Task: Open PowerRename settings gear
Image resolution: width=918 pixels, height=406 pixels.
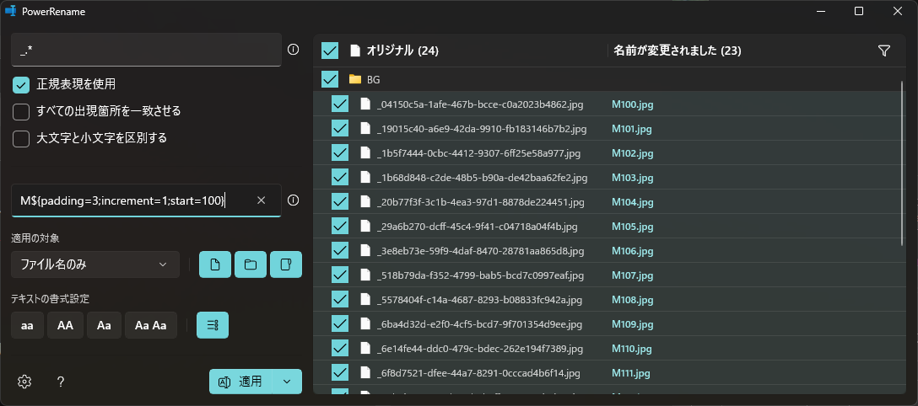Action: click(x=24, y=382)
